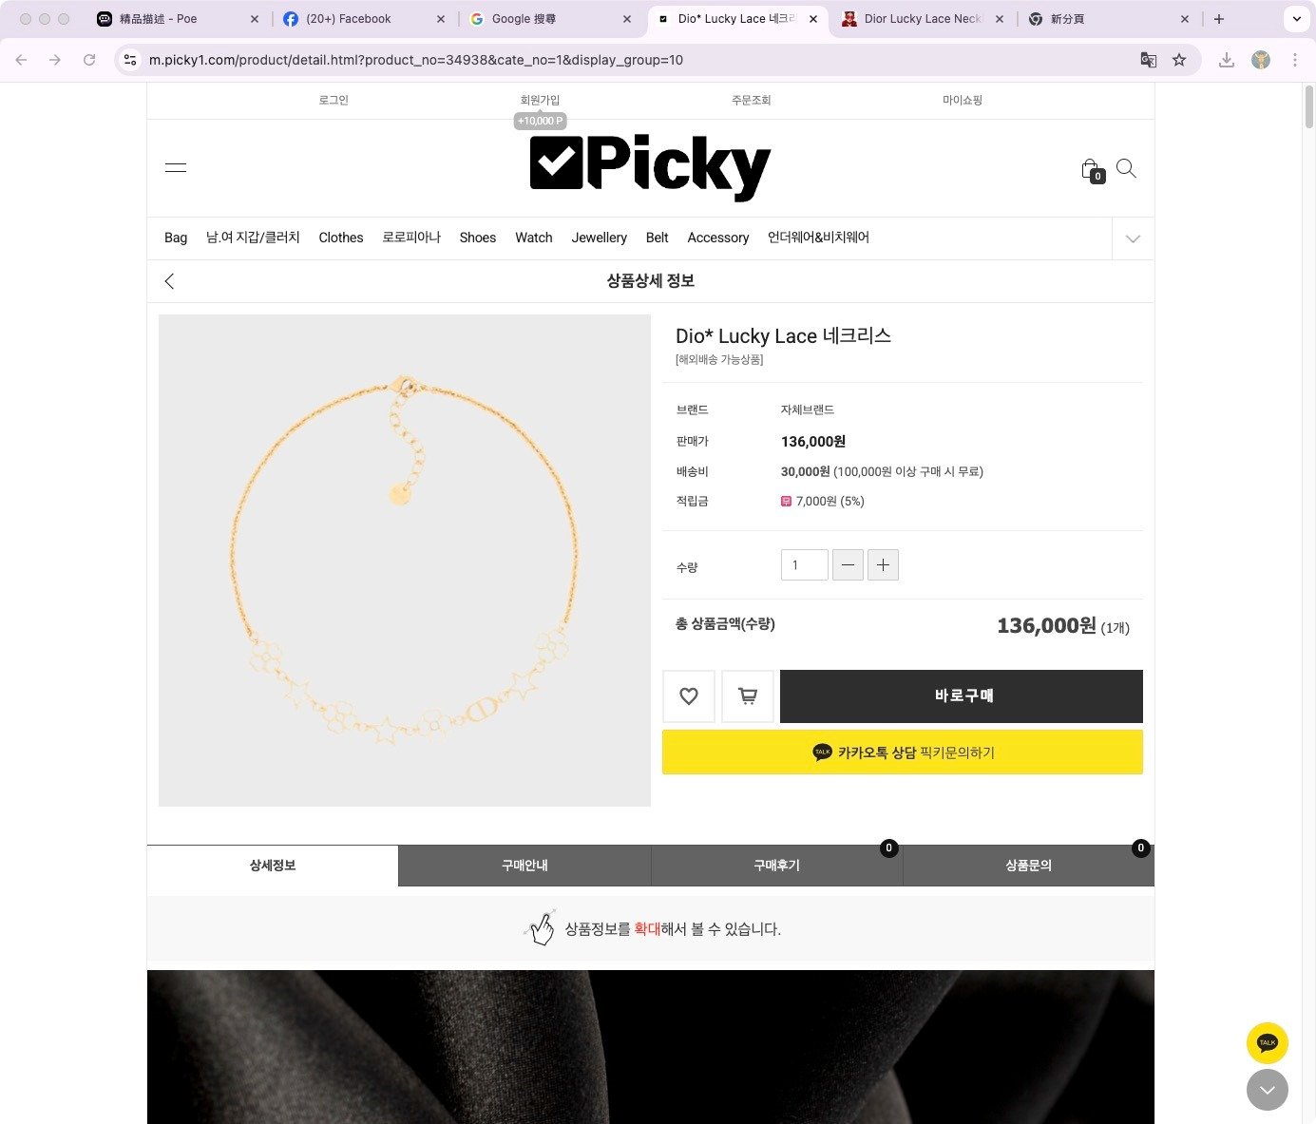Image resolution: width=1316 pixels, height=1124 pixels.
Task: Increase quantity with the plus button
Action: point(883,565)
